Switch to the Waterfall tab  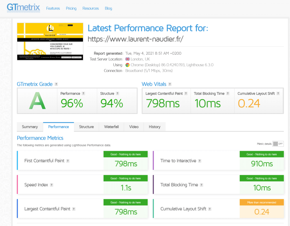coord(111,127)
